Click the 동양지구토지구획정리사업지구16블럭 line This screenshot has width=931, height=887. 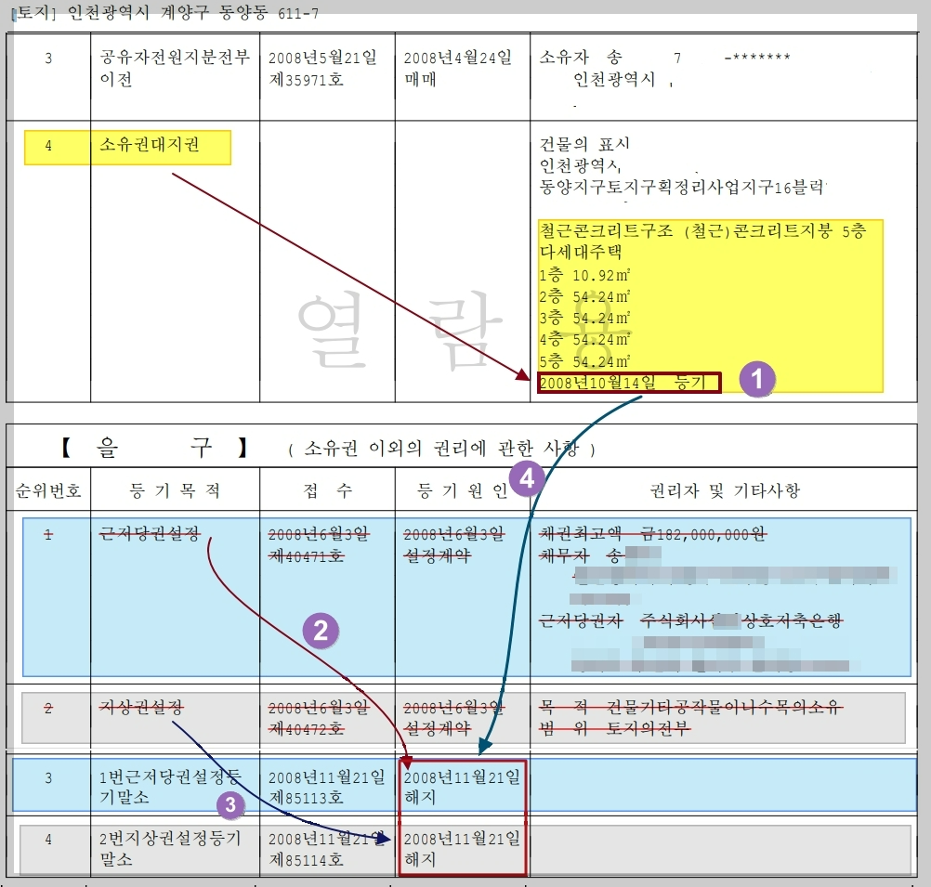(683, 188)
